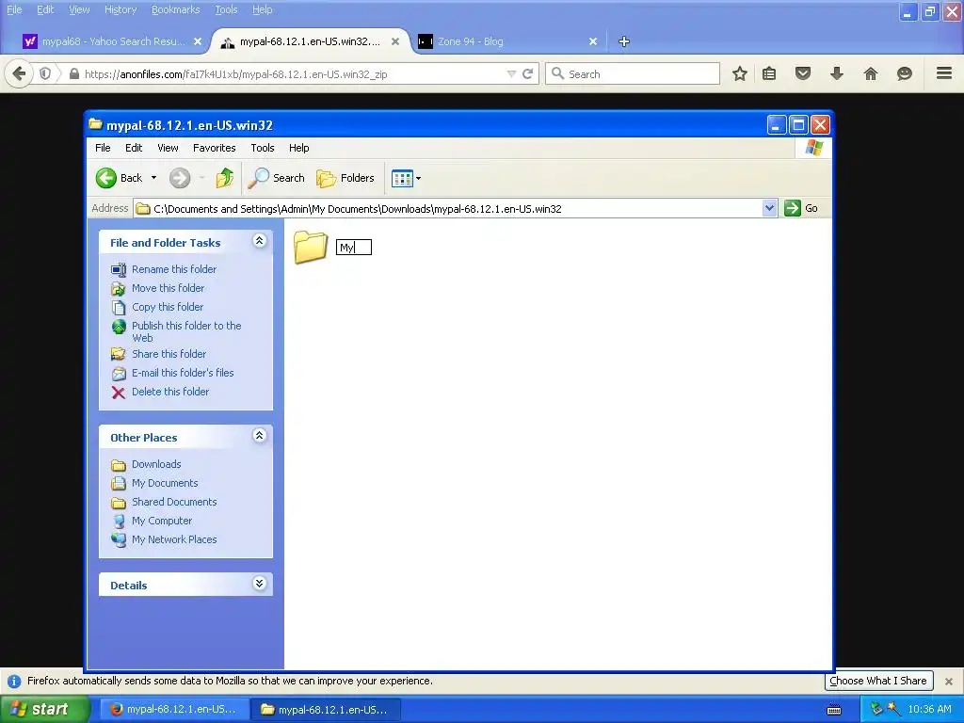Click the anonfiles URL in the address bar
964x723 pixels.
tap(236, 74)
